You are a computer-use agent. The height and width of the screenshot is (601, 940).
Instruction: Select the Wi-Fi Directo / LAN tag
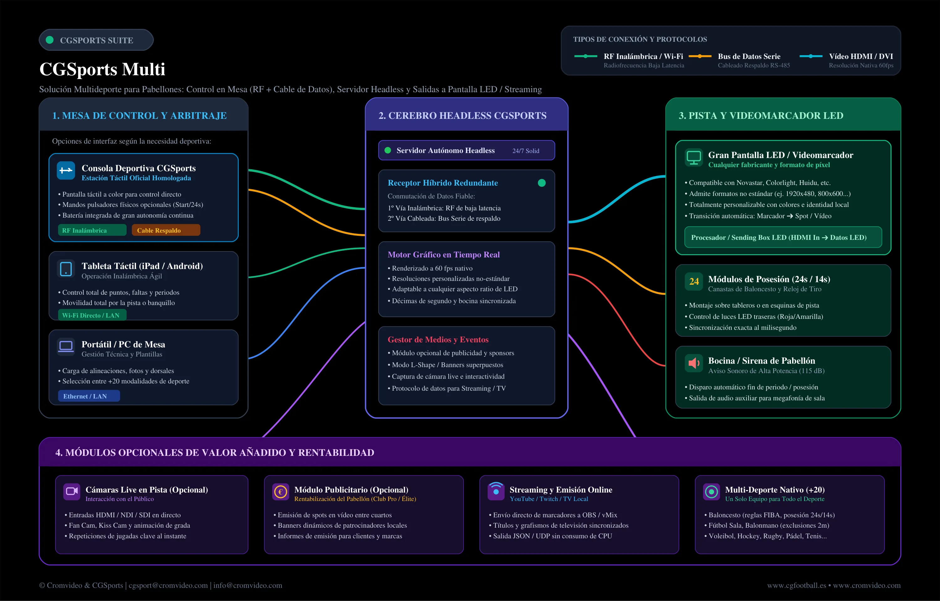click(92, 315)
